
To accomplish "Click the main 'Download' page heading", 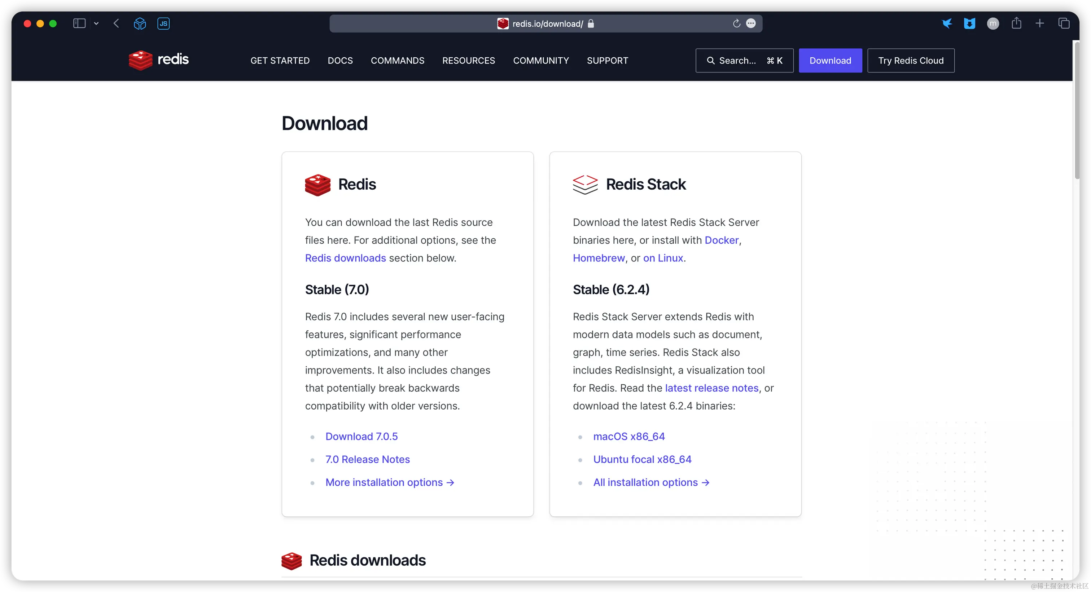I will [x=324, y=123].
